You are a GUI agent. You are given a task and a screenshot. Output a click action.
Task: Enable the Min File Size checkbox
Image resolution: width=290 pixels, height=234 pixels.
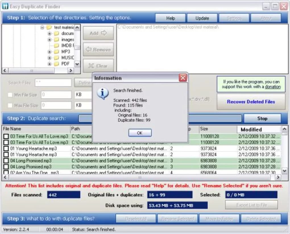(x=10, y=95)
